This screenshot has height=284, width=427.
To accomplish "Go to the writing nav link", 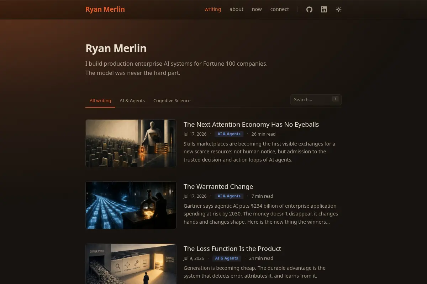I will [213, 9].
